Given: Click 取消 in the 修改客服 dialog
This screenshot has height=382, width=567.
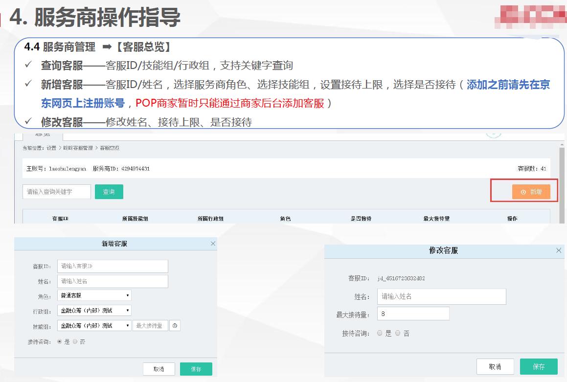Looking at the screenshot, I should pos(495,366).
